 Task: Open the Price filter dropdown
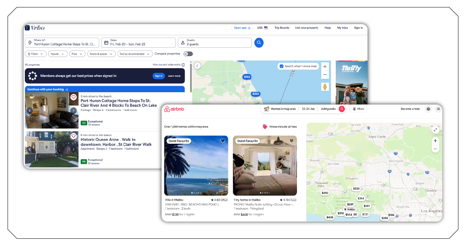[x=77, y=54]
